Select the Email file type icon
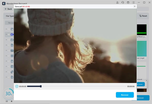This screenshot has width=152, height=104. point(12,50)
